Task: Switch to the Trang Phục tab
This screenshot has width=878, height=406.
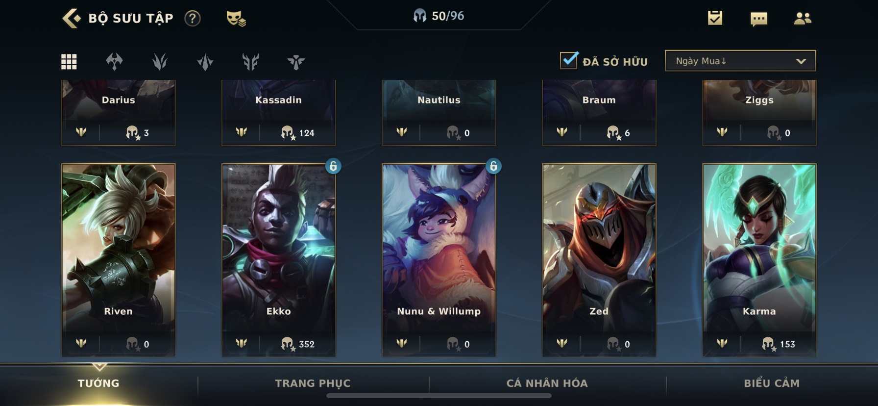Action: click(x=313, y=383)
